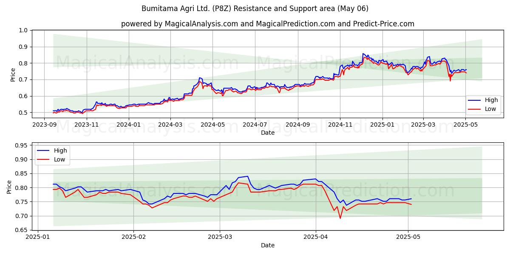The width and height of the screenshot is (510, 255).
Task: Click the '0.80' y-axis tick on lower chart
Action: coord(22,188)
